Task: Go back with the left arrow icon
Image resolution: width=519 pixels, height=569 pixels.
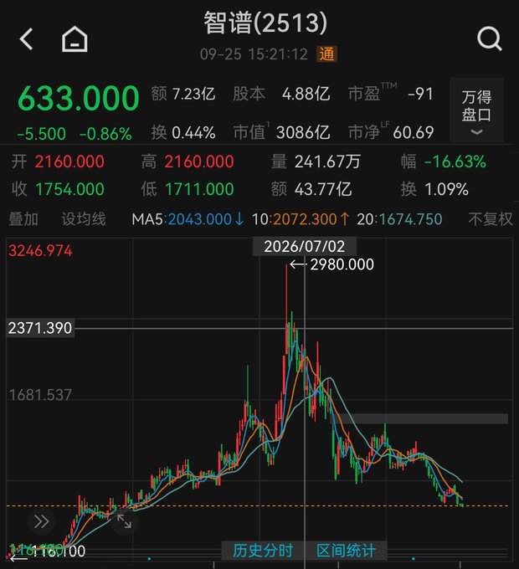Action: pos(26,38)
